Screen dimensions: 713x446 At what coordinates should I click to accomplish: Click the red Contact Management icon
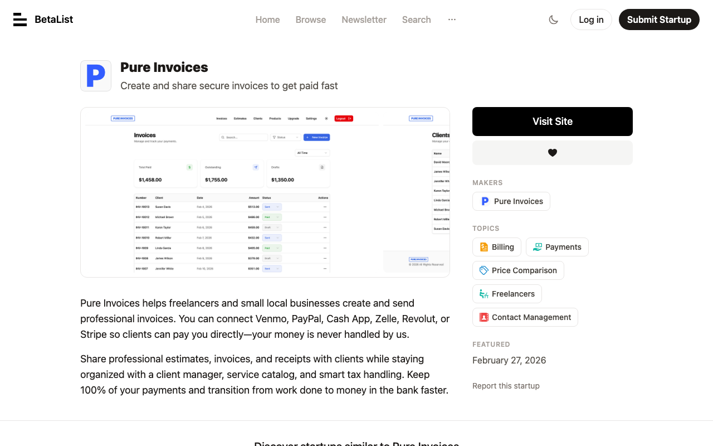coord(484,317)
